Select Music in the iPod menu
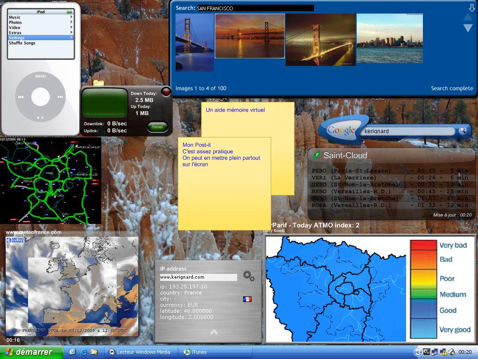Viewport: 478px width, 359px height. [41, 17]
